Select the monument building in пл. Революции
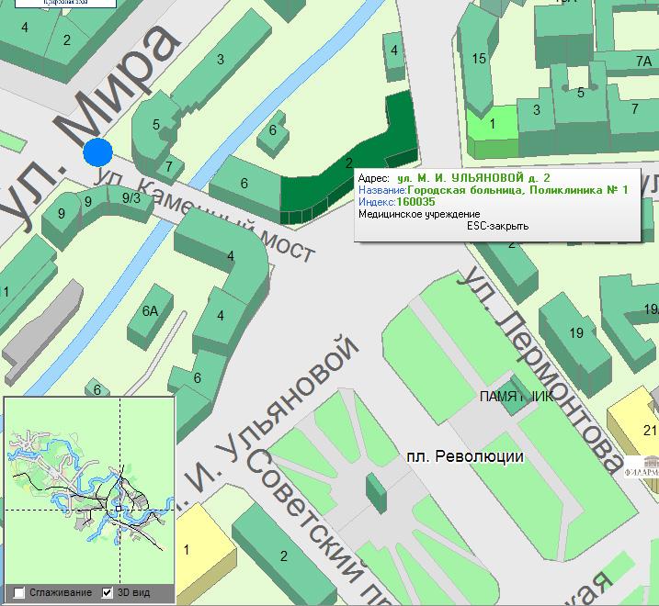Screen dimensions: 659x606 (x=377, y=494)
